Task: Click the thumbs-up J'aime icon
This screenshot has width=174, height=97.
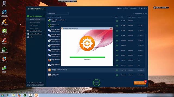Action: tap(118, 8)
